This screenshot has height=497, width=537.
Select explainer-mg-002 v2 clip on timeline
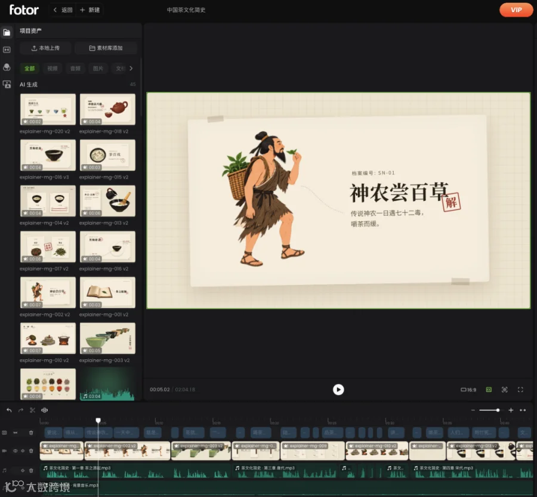pyautogui.click(x=127, y=450)
